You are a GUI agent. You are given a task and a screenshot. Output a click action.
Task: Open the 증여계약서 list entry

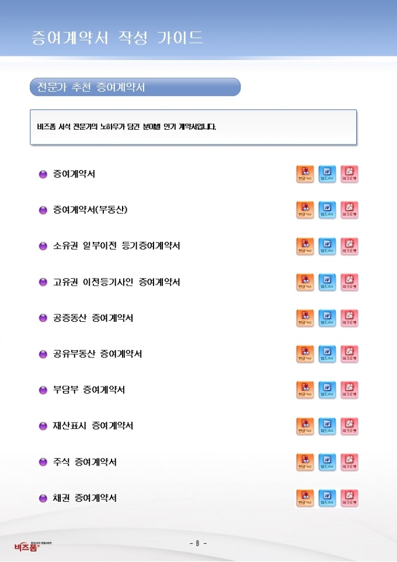click(74, 174)
